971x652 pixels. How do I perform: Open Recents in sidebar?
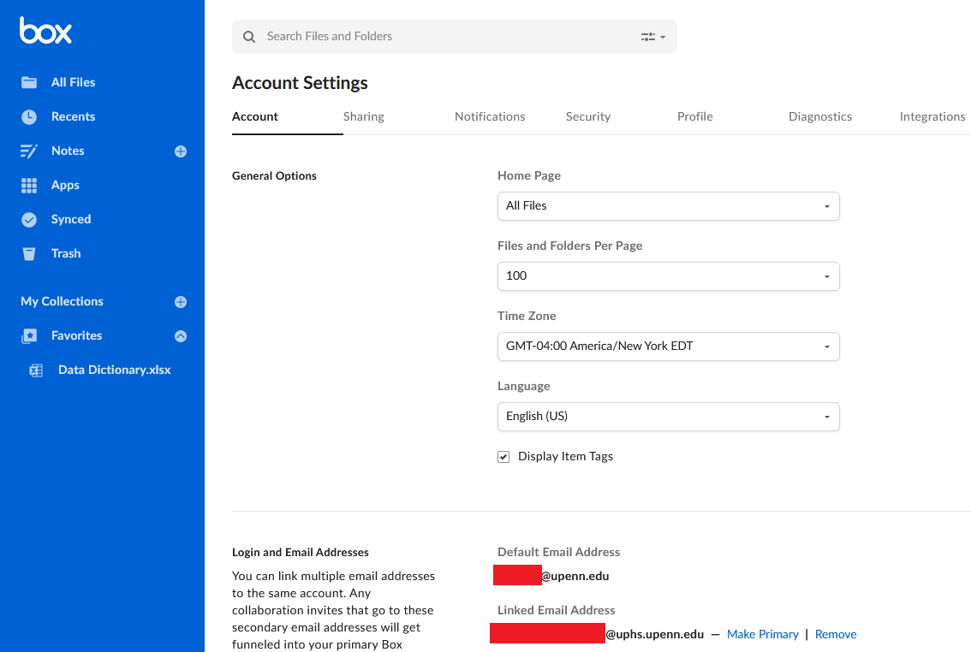coord(73,116)
